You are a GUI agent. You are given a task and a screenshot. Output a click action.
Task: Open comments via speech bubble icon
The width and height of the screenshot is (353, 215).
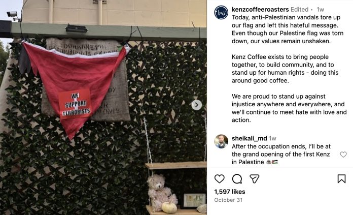237,179
